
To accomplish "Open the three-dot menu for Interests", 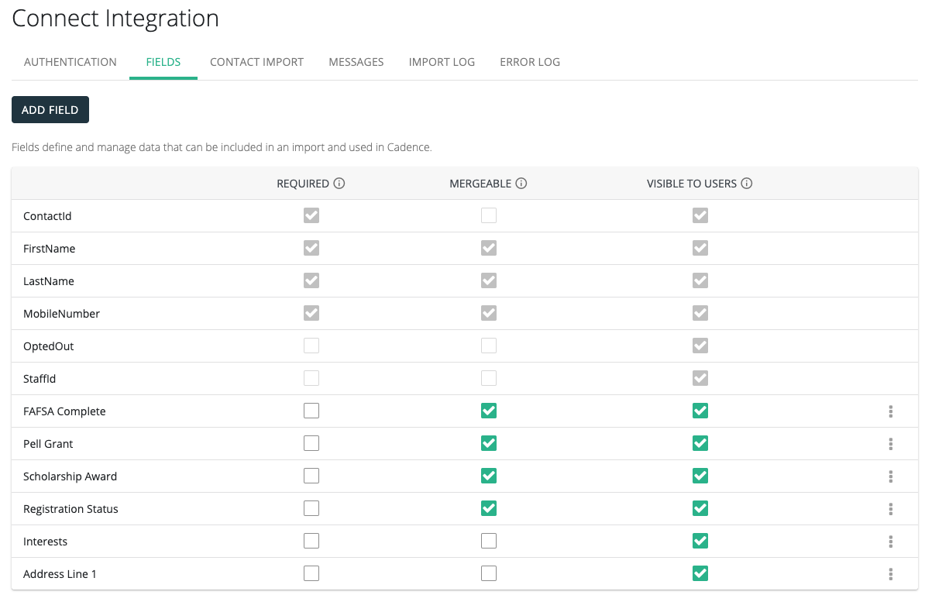I will coord(891,542).
